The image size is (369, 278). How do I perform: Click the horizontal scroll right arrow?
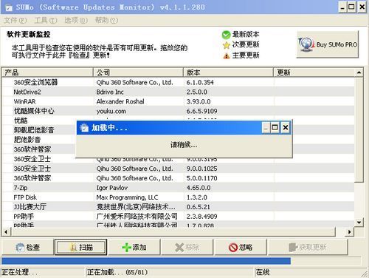tap(349, 231)
